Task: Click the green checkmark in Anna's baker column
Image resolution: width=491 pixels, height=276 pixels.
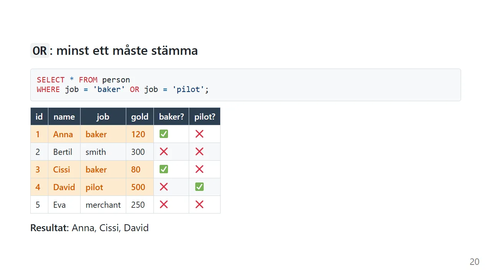Action: [x=164, y=134]
